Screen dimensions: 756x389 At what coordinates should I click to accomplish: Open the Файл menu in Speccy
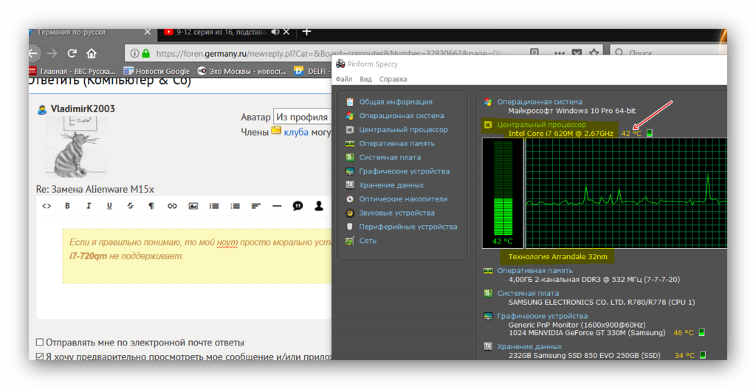[344, 79]
